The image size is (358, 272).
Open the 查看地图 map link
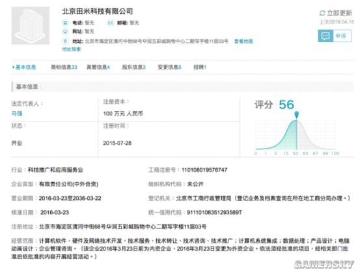point(243,41)
